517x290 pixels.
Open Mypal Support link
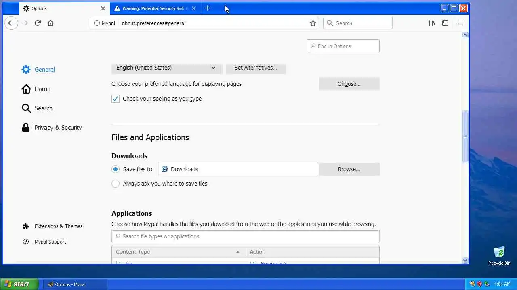[x=50, y=242]
